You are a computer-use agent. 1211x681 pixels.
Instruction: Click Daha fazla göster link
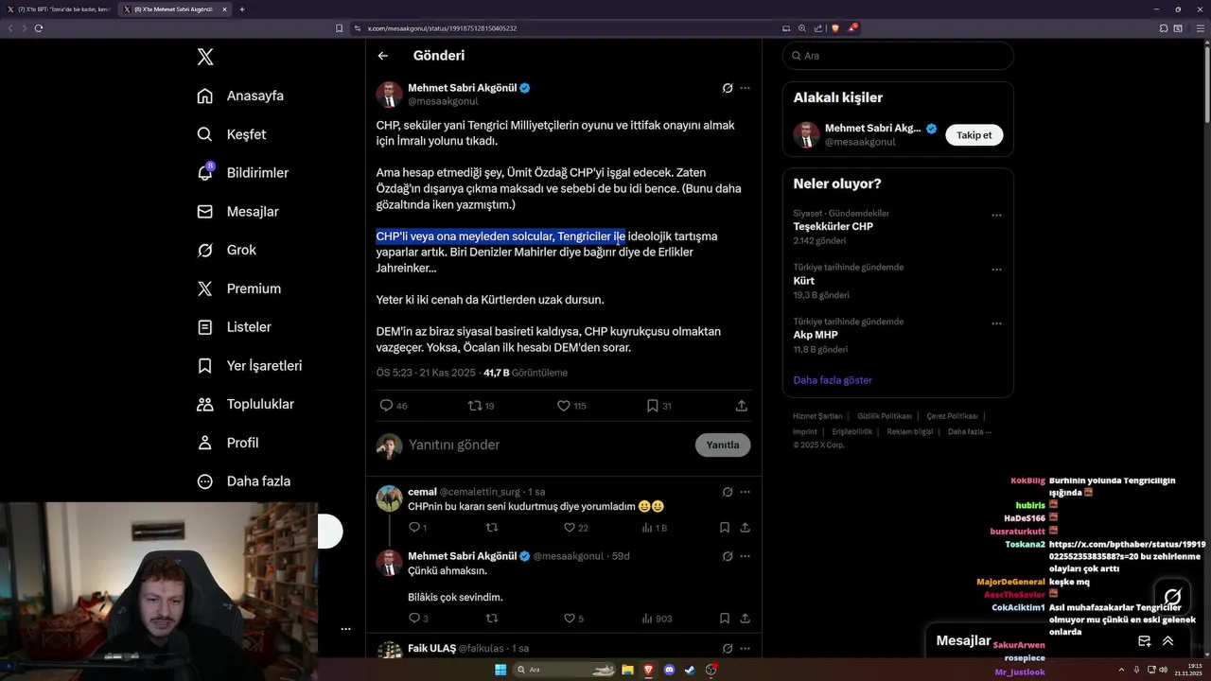[x=833, y=380]
